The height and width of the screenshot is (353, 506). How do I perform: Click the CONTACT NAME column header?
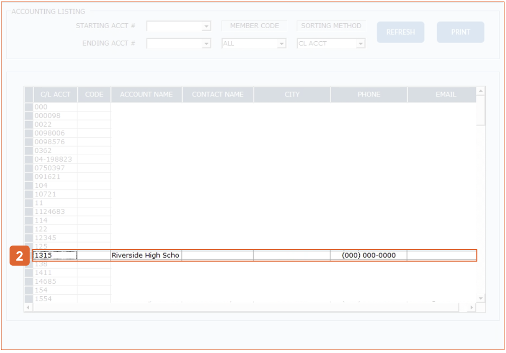point(218,94)
